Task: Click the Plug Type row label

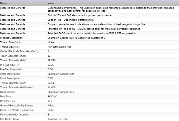Action: pos(6,97)
